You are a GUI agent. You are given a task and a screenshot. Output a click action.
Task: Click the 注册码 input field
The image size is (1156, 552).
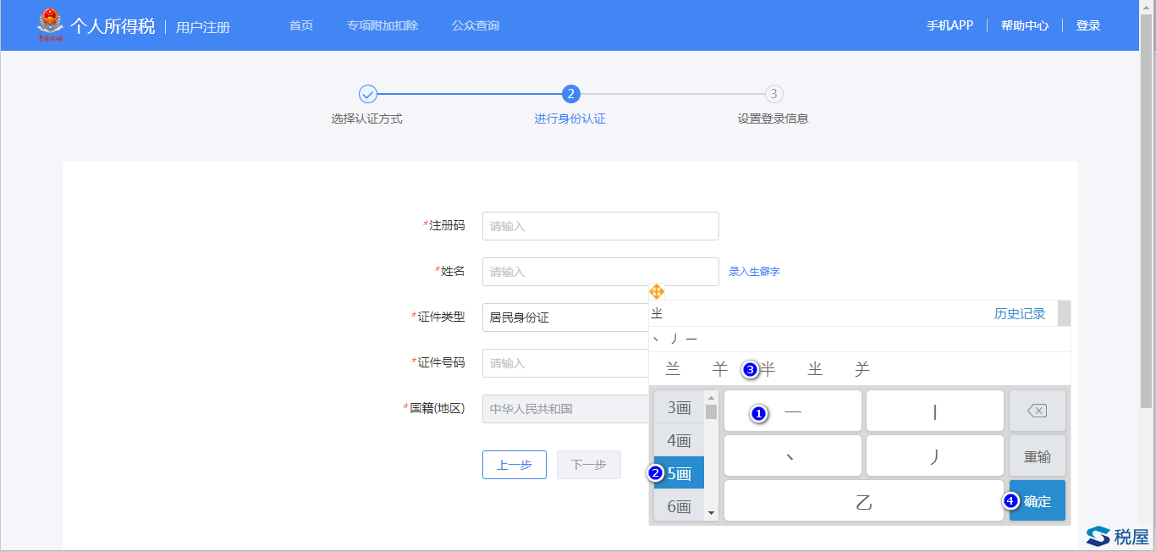pos(601,226)
